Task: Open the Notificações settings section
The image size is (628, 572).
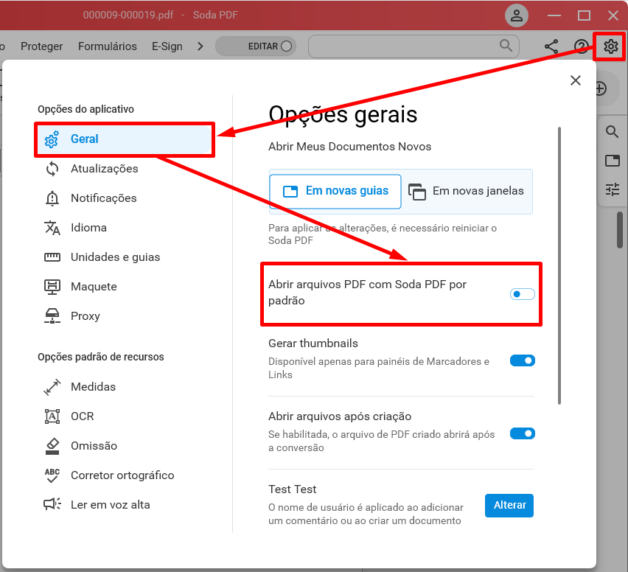Action: (103, 198)
